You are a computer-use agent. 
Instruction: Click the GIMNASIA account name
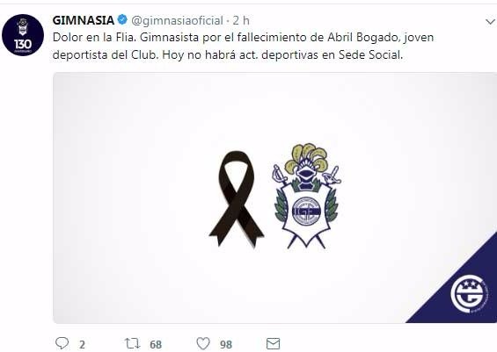84,20
